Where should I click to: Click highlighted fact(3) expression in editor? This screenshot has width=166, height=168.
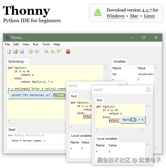tap(59, 95)
